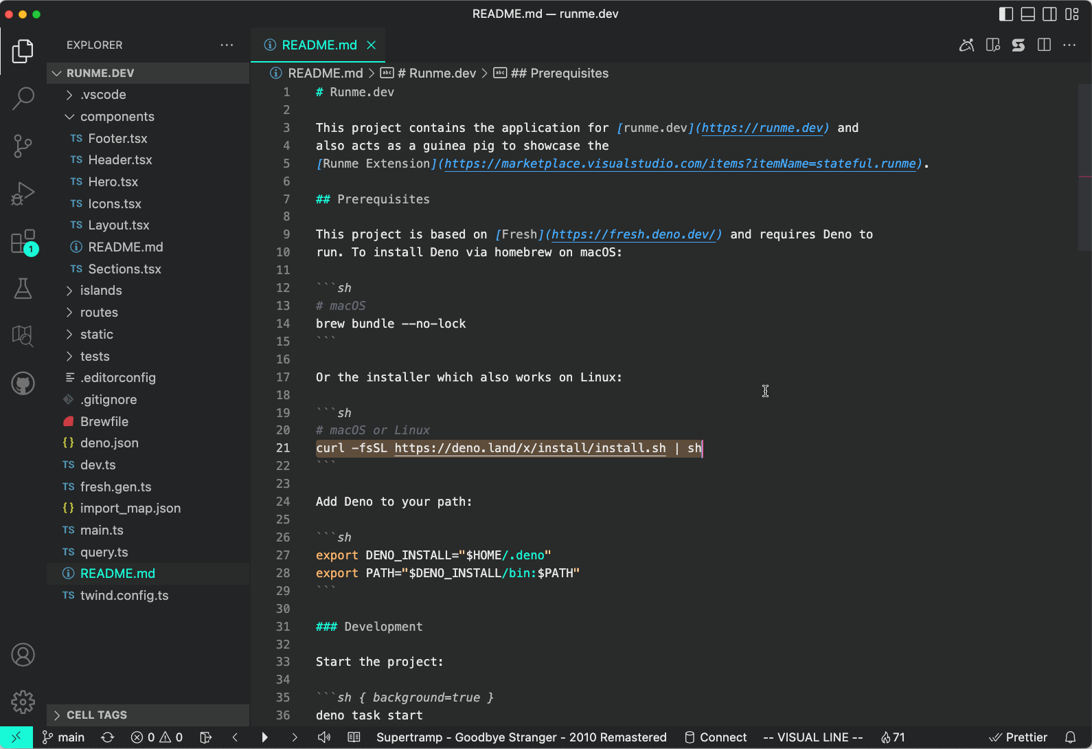The height and width of the screenshot is (749, 1092).
Task: Open the Source Control view
Action: pos(23,146)
